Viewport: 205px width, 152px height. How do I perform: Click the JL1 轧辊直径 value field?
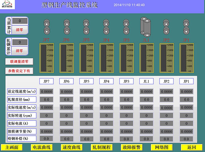click(x=146, y=99)
